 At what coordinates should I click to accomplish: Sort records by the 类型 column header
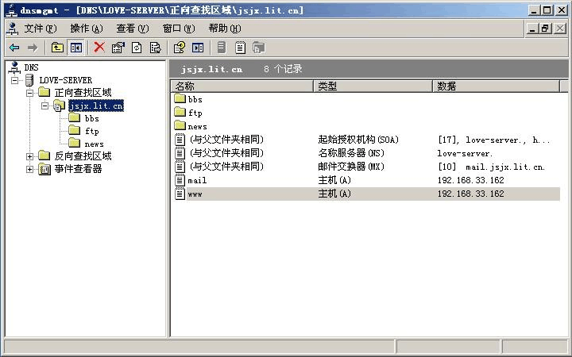[373, 86]
